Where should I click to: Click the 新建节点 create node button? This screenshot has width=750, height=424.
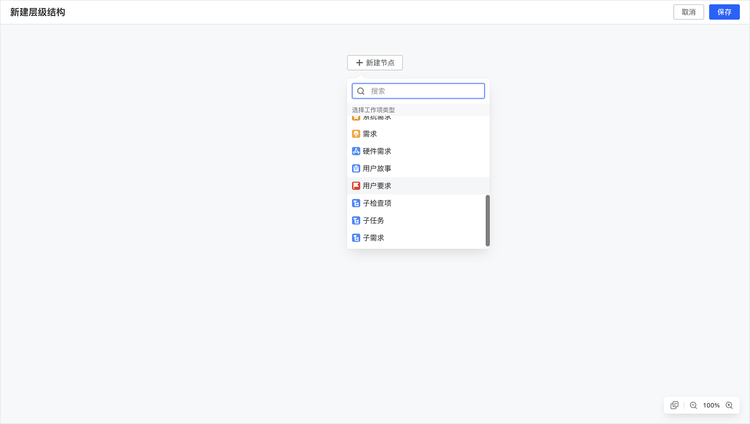tap(375, 63)
